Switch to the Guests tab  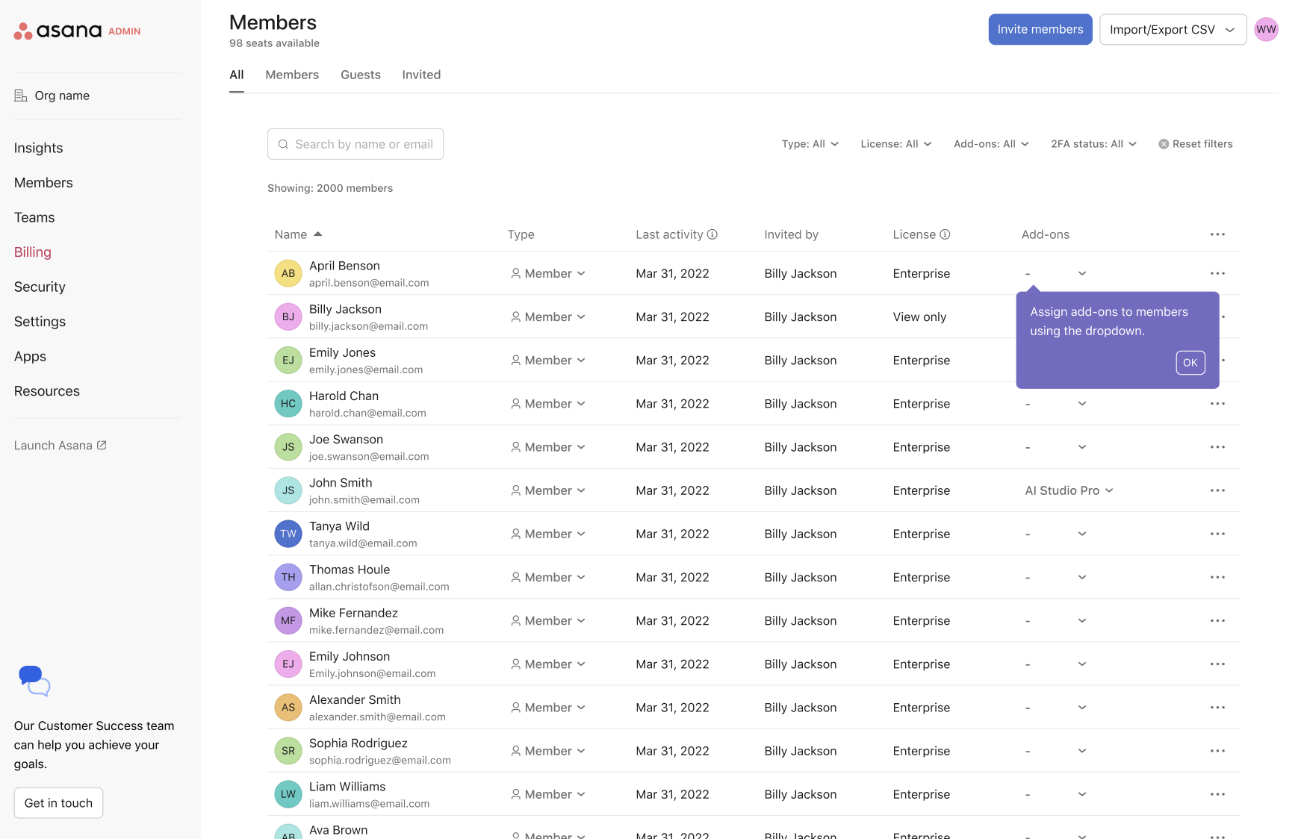click(x=361, y=75)
